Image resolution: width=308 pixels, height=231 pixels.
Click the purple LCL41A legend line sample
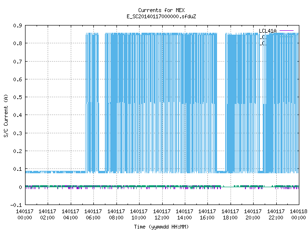pos(286,31)
